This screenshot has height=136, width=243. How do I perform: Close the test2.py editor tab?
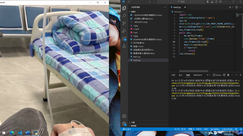pyautogui.click(x=185, y=7)
